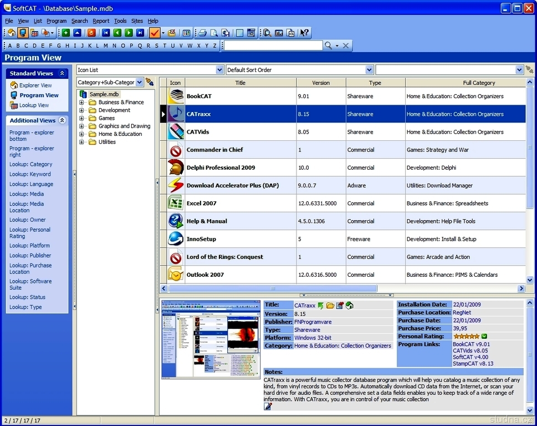Toggle the highlighted Program View toolbar button
Image resolution: width=537 pixels, height=426 pixels.
pyautogui.click(x=23, y=33)
